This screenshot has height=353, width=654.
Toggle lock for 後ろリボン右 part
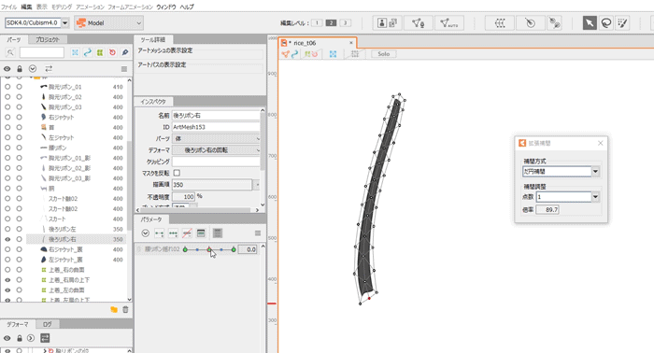(20, 239)
